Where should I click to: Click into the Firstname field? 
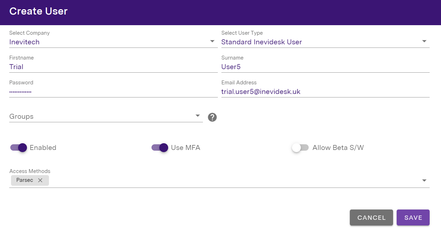tap(106, 67)
